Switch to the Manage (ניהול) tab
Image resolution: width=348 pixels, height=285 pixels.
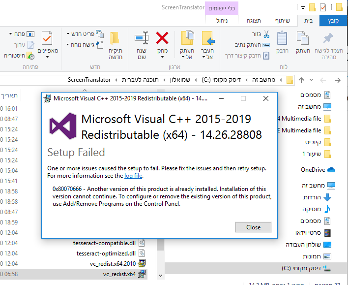pyautogui.click(x=222, y=21)
